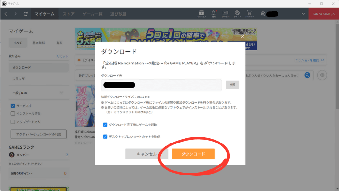
Task: Open the クーポン coupon icon
Action: click(x=225, y=14)
